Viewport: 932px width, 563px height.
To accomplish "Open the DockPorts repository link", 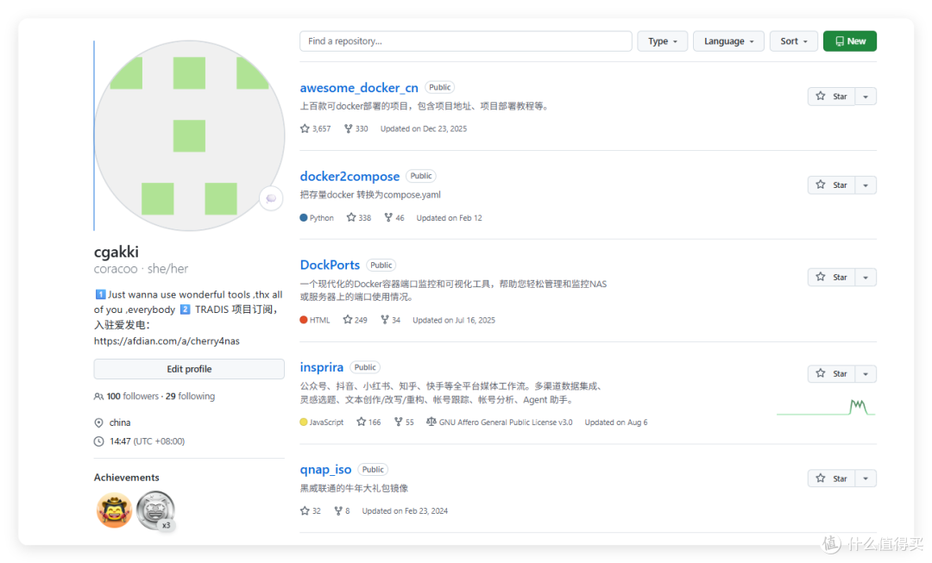I will tap(330, 265).
